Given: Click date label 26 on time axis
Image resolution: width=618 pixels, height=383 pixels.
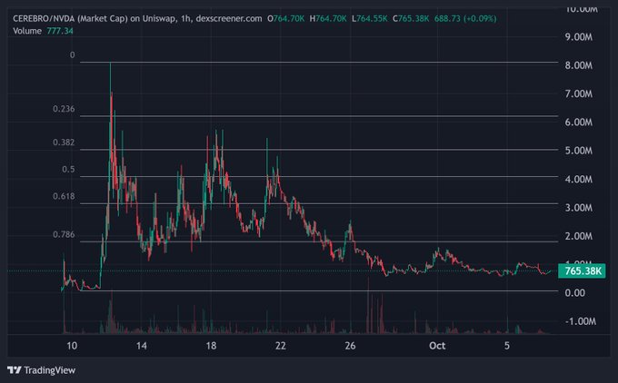Looking at the screenshot, I should (350, 346).
